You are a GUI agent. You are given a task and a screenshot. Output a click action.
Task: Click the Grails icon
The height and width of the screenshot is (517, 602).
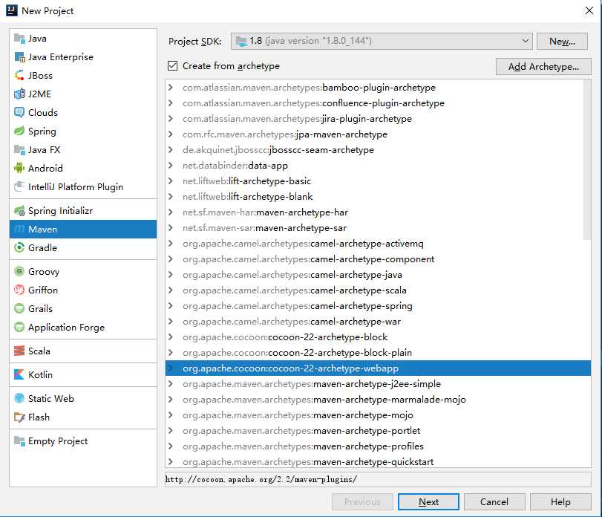tap(19, 308)
